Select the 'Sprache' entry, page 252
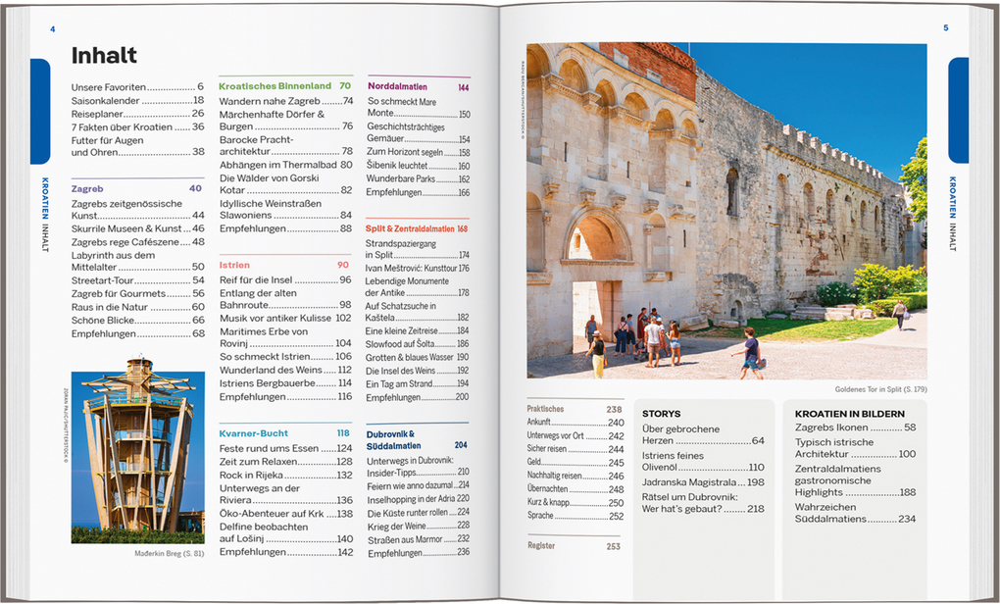 575,516
